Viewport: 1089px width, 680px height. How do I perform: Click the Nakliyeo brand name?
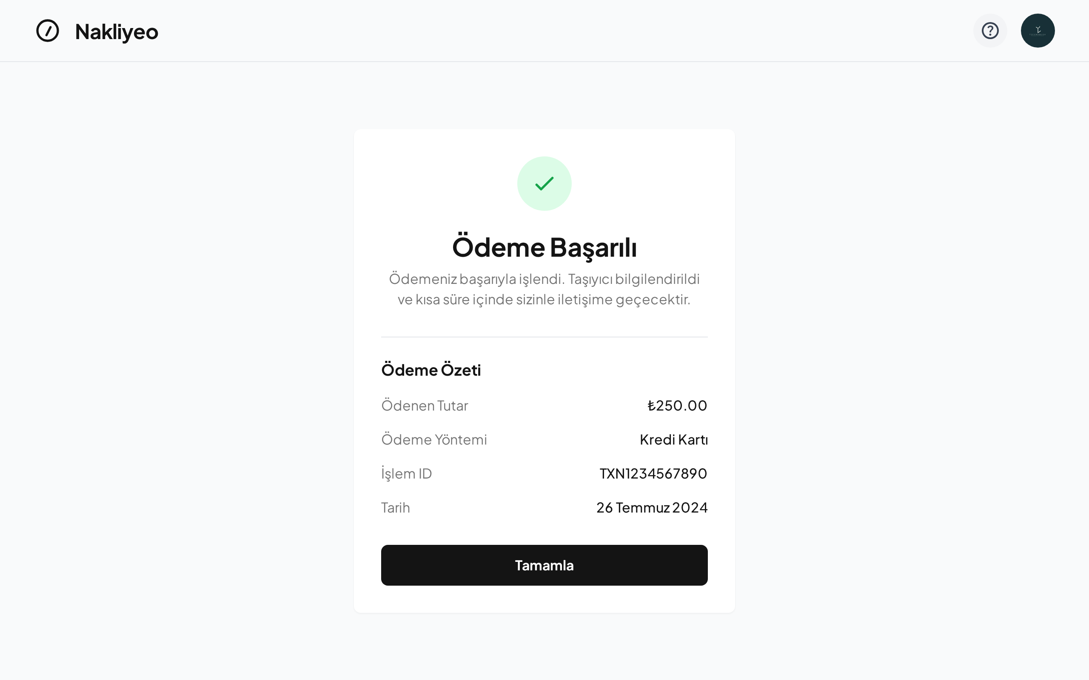point(117,32)
